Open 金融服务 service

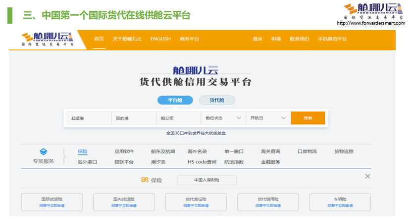coord(270,162)
